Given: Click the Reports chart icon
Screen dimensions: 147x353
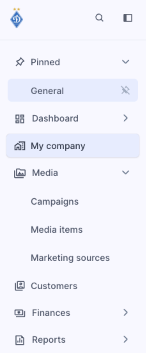Looking at the screenshot, I should [20, 340].
